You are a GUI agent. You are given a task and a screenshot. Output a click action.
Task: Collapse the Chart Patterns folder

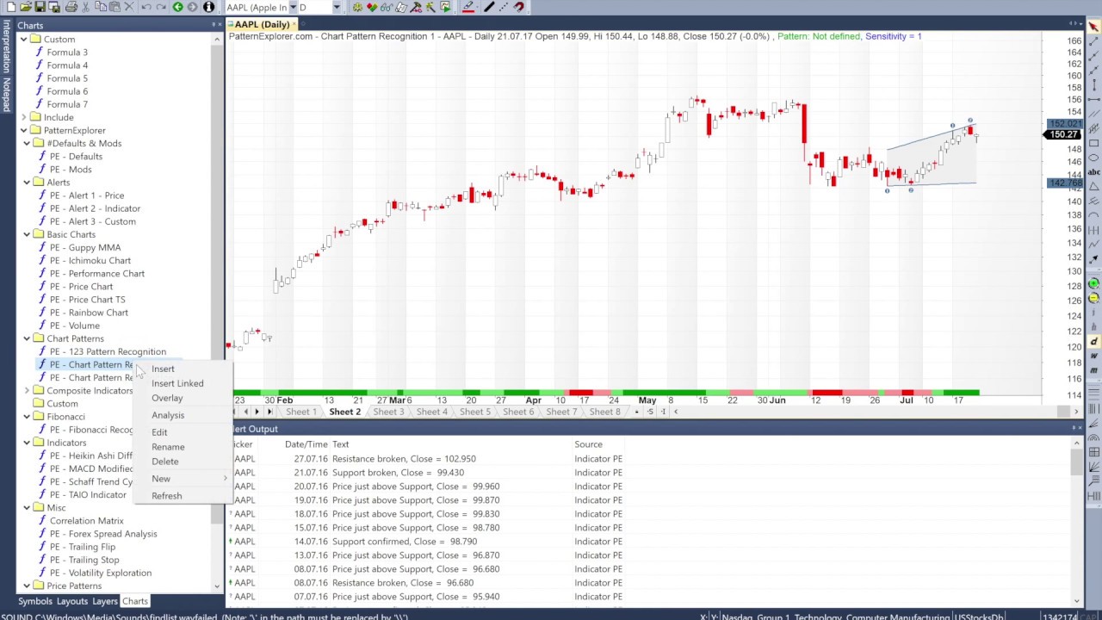pyautogui.click(x=27, y=338)
